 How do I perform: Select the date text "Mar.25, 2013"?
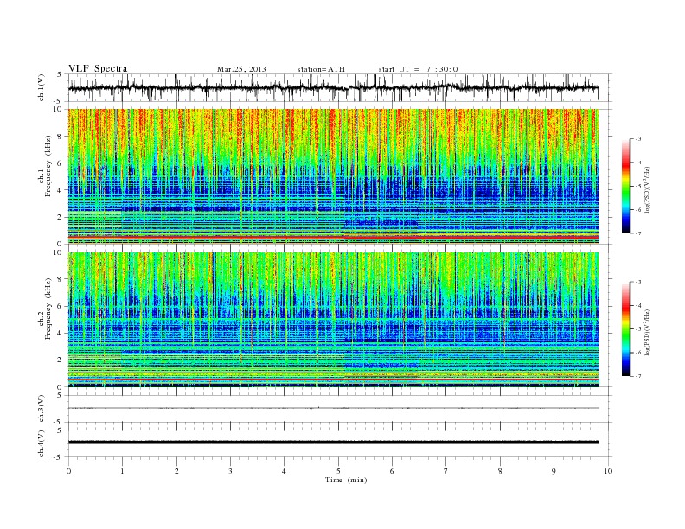pyautogui.click(x=241, y=69)
